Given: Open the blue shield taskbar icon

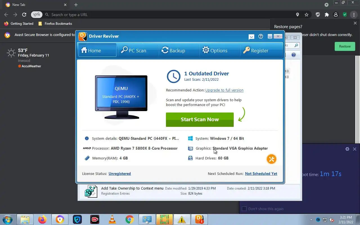Looking at the screenshot, I should pyautogui.click(x=77, y=219).
